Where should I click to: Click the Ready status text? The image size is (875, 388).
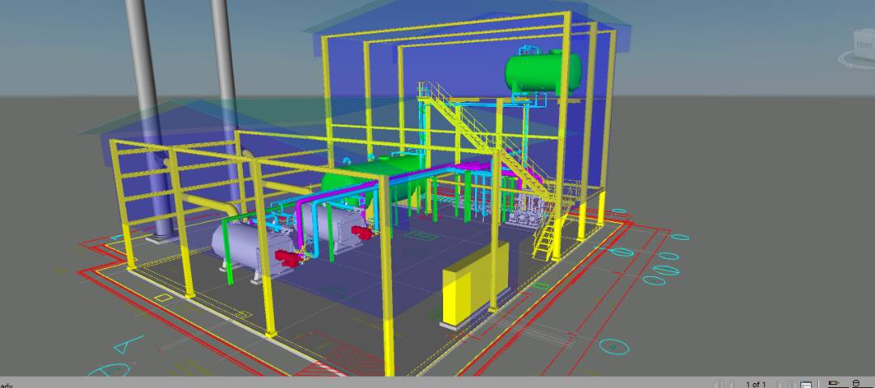tap(6, 384)
